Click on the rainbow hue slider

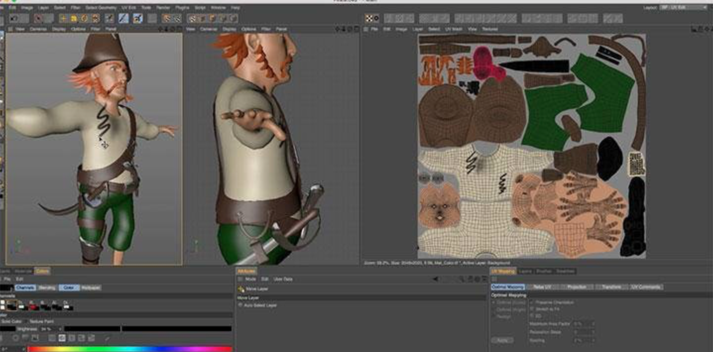(x=130, y=349)
